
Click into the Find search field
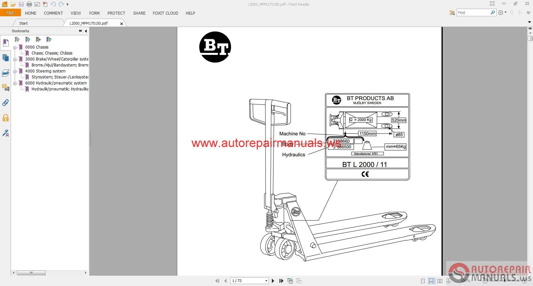[473, 13]
